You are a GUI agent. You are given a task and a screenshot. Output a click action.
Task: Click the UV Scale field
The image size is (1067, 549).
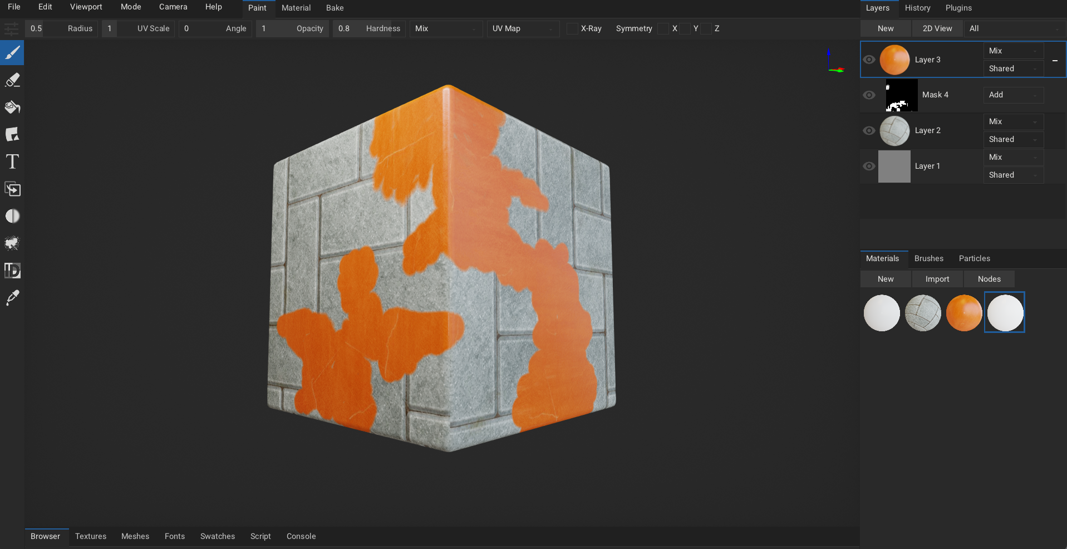tap(138, 28)
